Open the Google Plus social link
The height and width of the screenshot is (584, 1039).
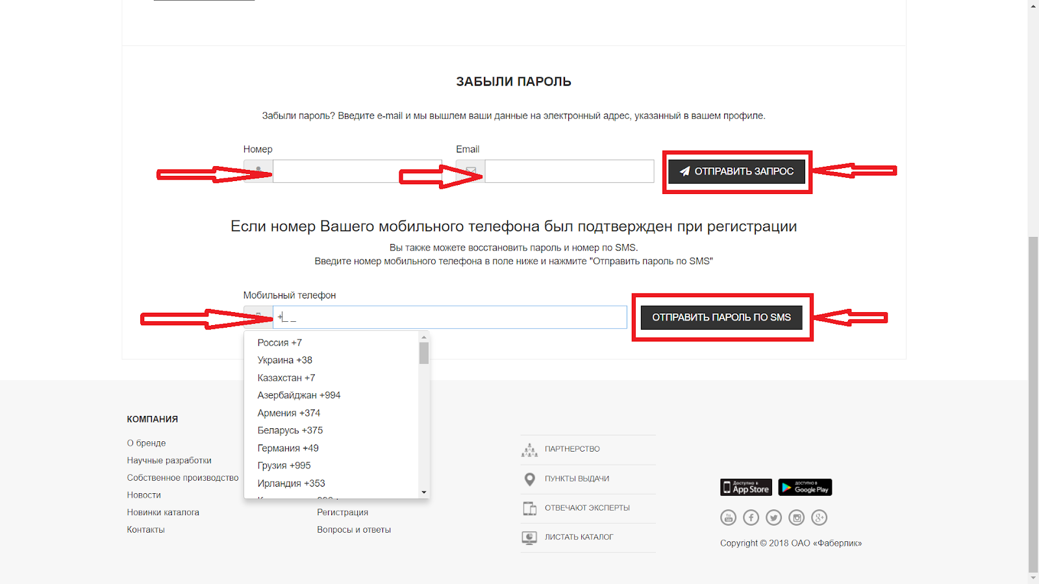click(819, 517)
